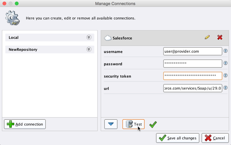Cancel the Manage Connections dialog
This screenshot has width=231, height=145.
(x=215, y=138)
